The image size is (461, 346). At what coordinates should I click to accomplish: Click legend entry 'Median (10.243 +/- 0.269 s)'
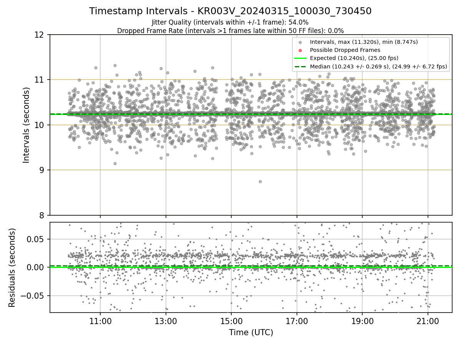(x=378, y=67)
